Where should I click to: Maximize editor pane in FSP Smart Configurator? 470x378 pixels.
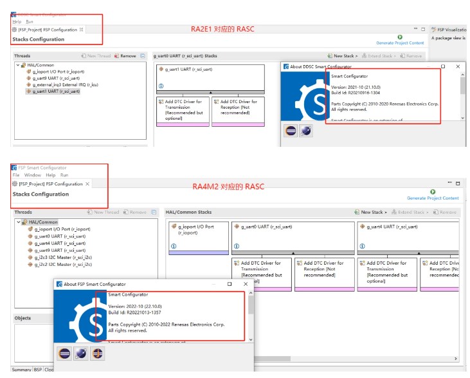[458, 183]
